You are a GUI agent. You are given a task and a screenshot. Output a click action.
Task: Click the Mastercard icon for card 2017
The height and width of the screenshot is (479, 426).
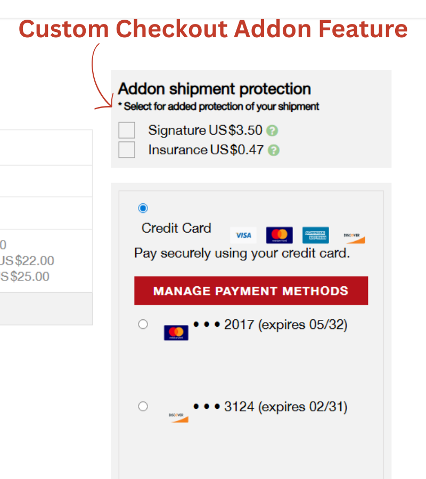tap(176, 333)
